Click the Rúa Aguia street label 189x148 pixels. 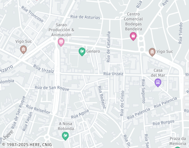(x=80, y=114)
